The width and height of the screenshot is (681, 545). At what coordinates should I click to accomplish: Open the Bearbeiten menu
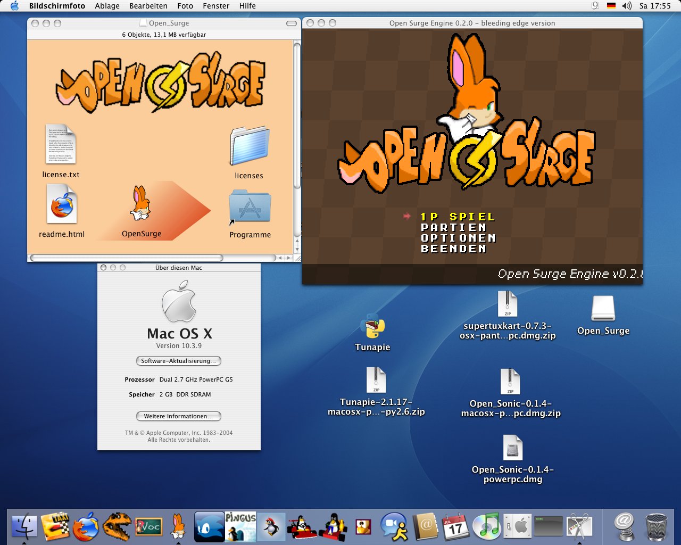coord(148,6)
